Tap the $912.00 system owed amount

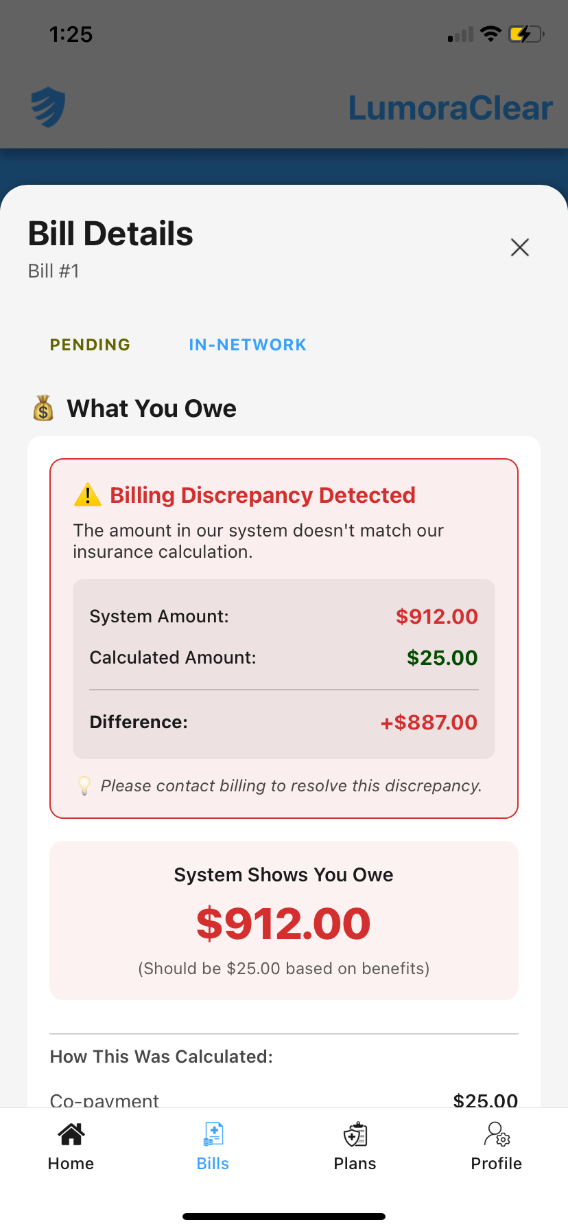click(283, 923)
